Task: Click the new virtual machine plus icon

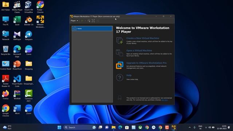Action: click(120, 40)
